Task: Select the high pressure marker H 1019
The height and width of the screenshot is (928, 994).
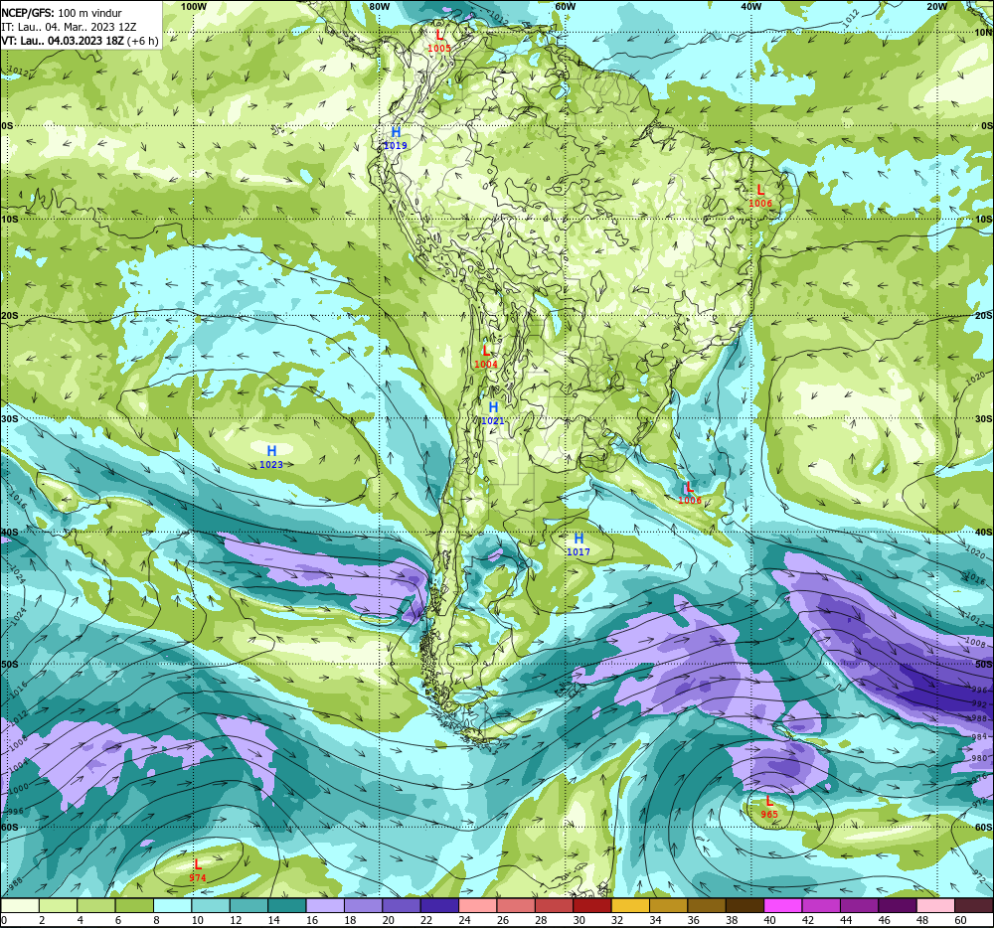Action: (x=396, y=138)
